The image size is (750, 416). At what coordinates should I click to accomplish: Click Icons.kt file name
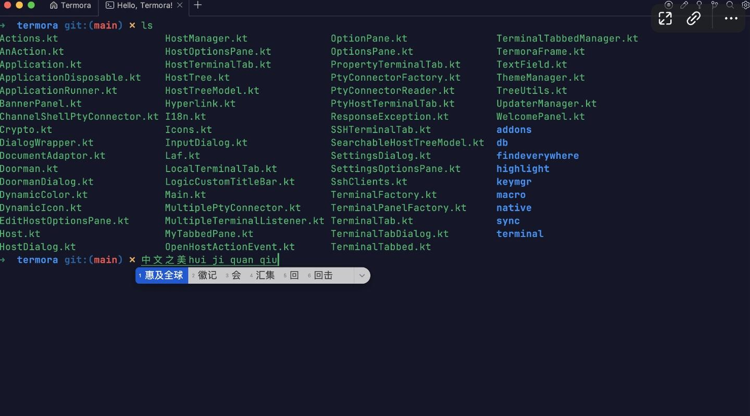(x=189, y=130)
